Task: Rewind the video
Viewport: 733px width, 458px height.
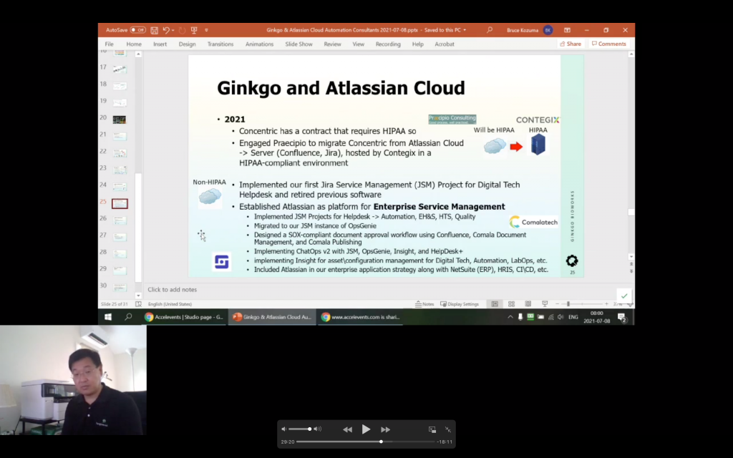Action: [347, 429]
